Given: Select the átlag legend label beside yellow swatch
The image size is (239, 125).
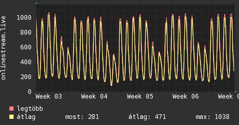Looking at the screenshot, I should tap(26, 117).
